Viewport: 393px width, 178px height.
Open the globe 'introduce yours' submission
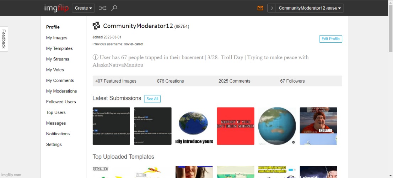point(194,126)
